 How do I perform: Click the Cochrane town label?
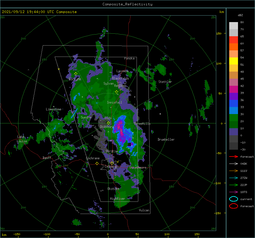pos(93,158)
